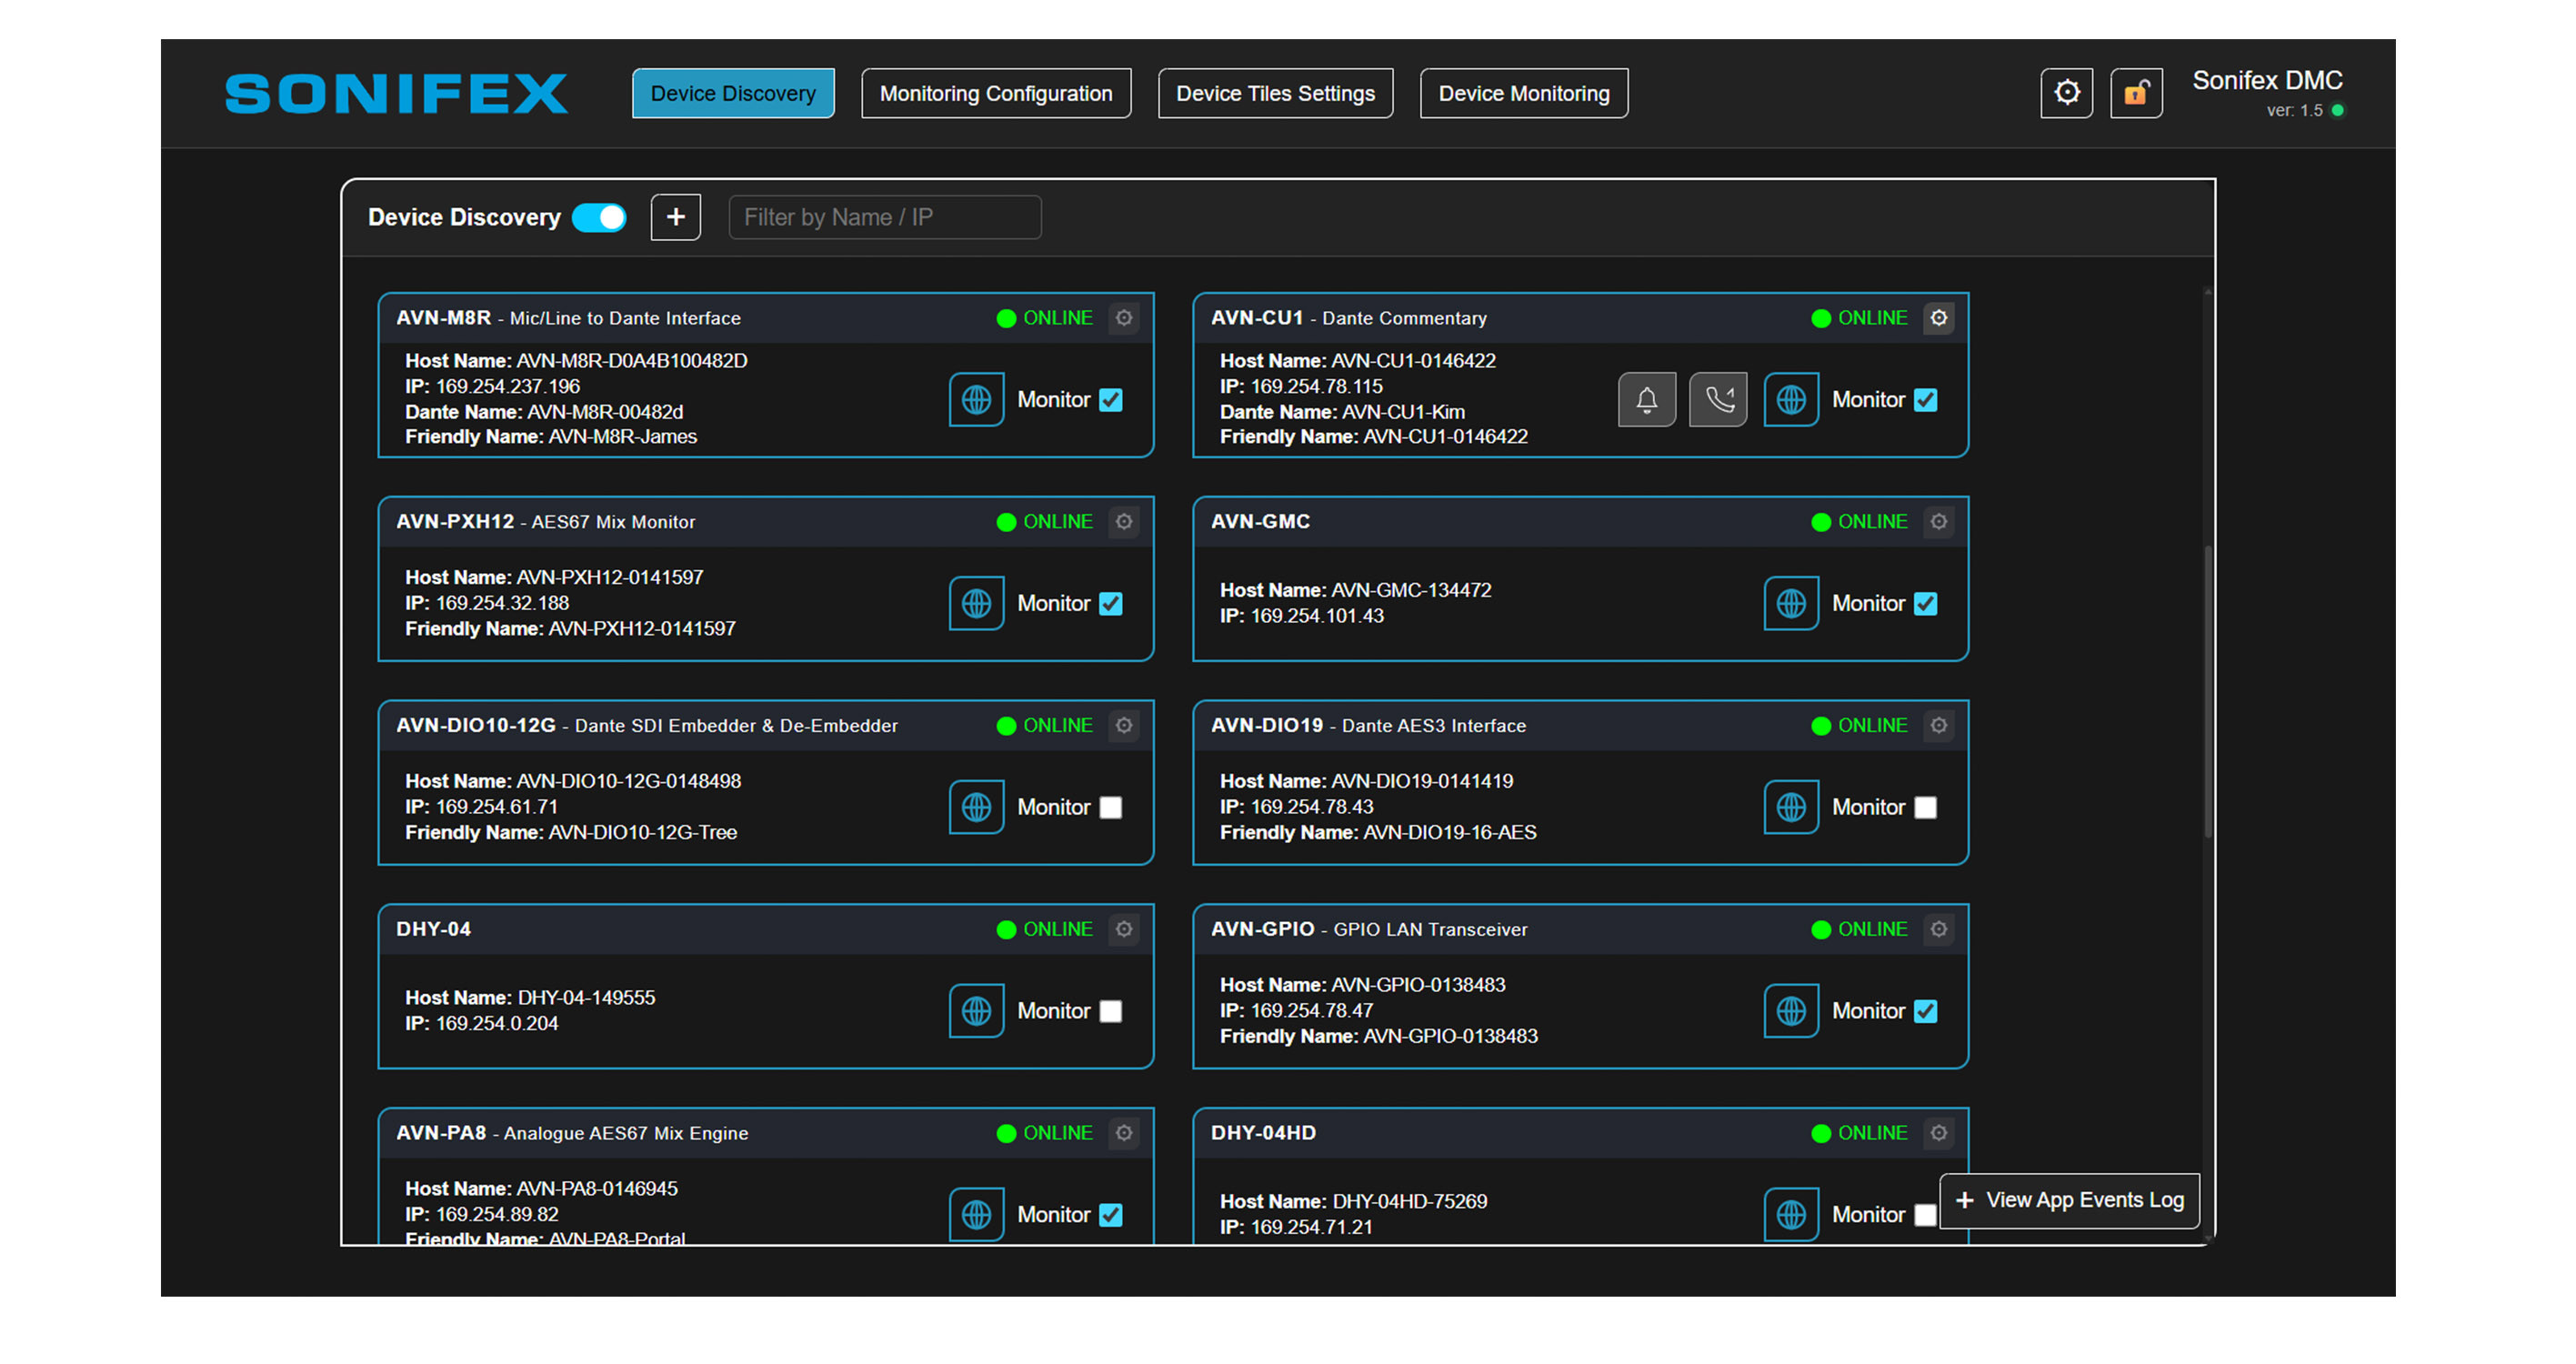2576x1364 pixels.
Task: Go to the Device Monitoring tab
Action: [x=1524, y=93]
